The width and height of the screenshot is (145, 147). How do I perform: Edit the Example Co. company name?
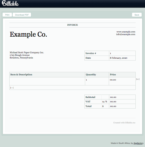point(28,34)
